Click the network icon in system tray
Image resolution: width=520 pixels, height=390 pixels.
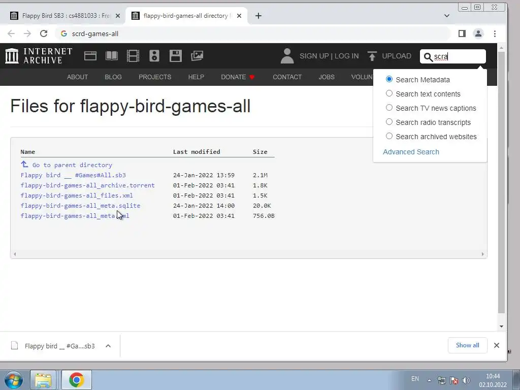click(x=441, y=380)
